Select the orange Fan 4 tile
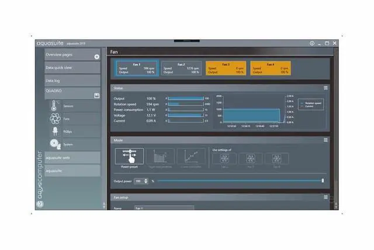The height and width of the screenshot is (250, 374). (x=271, y=68)
